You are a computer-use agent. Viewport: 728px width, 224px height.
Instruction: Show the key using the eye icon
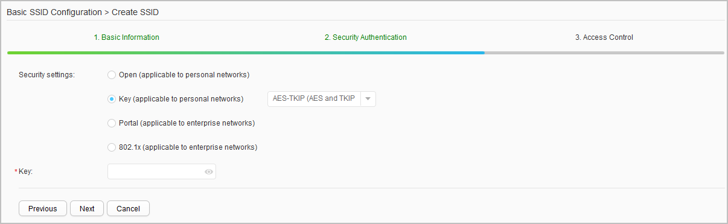click(x=209, y=172)
